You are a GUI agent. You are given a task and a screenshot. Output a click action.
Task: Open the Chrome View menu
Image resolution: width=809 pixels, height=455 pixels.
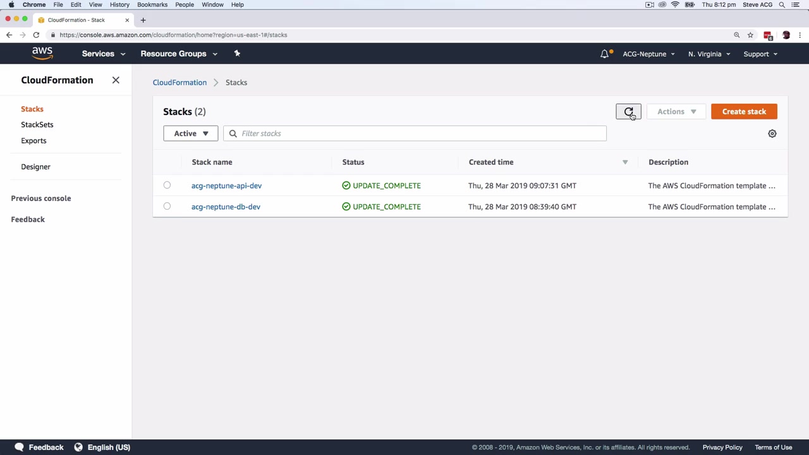click(95, 4)
